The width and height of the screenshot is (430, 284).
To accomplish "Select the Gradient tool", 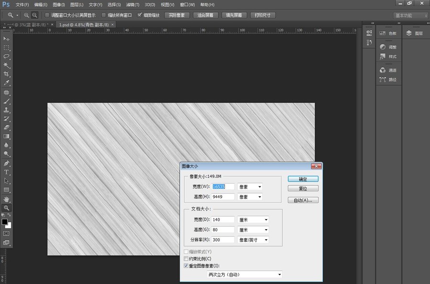I will click(x=6, y=136).
